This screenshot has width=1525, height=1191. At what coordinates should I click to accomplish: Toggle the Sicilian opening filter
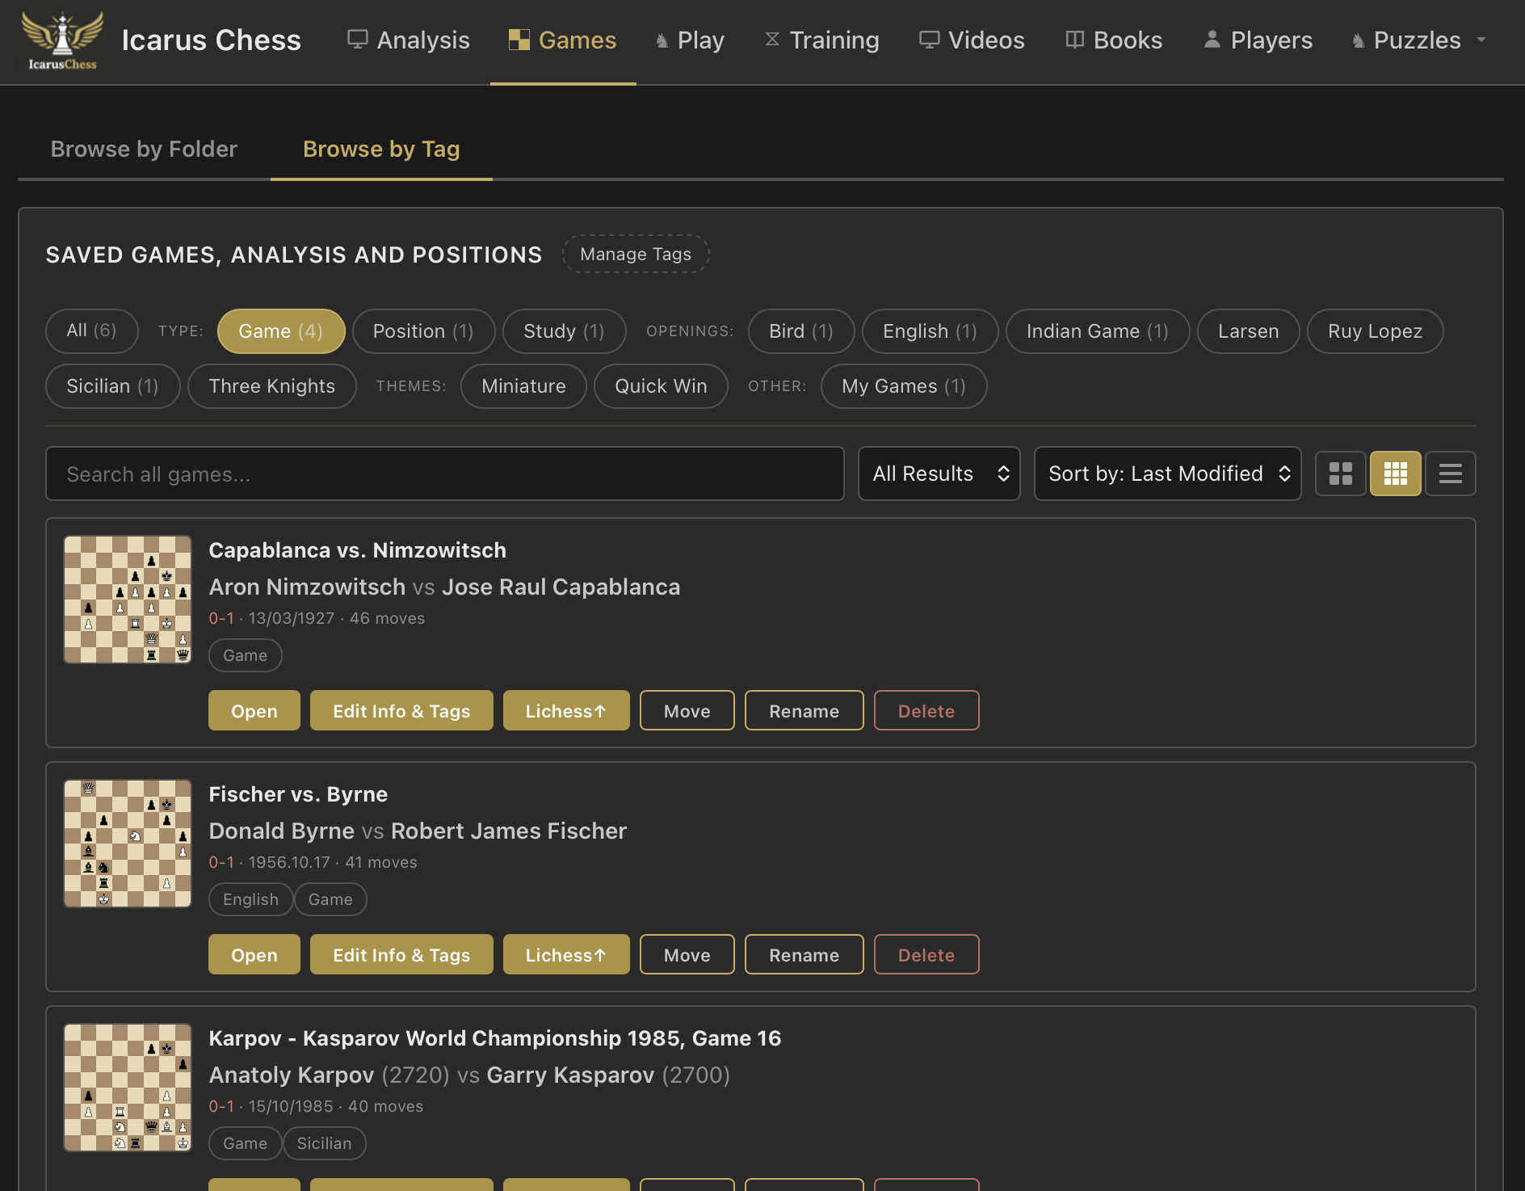point(112,386)
